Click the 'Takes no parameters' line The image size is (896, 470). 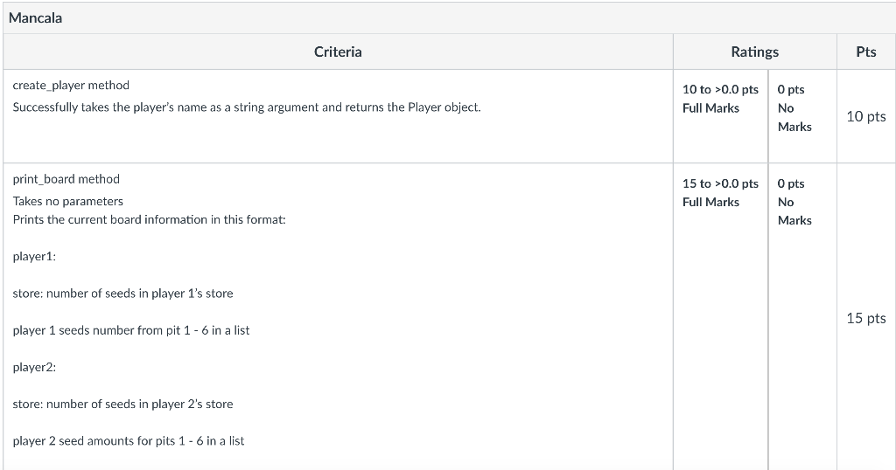[x=68, y=201]
